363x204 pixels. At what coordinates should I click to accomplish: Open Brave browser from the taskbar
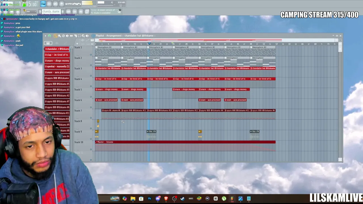coord(166,199)
